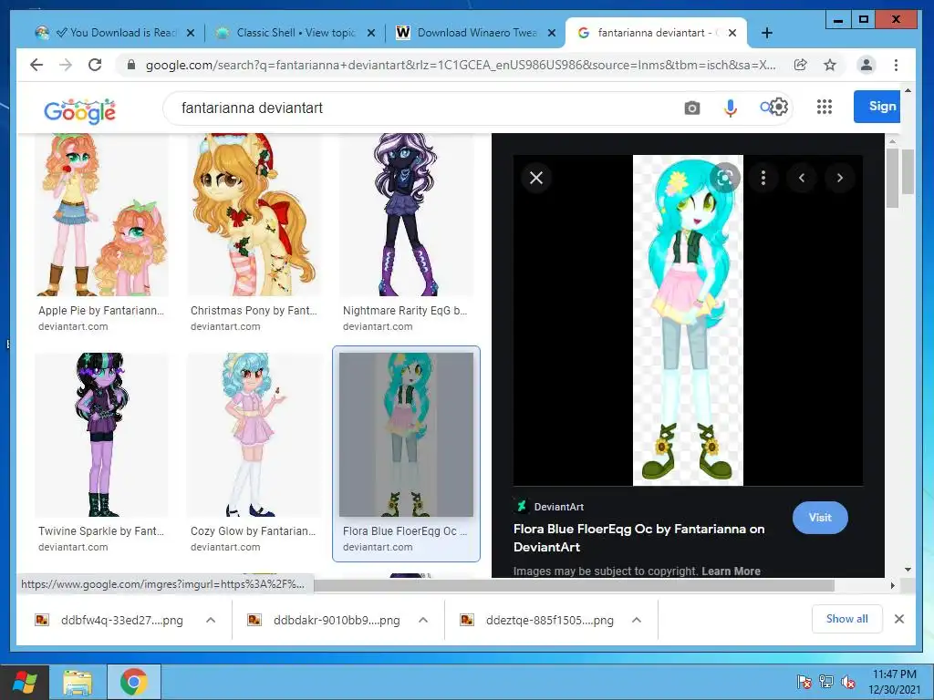Open Flora Blue FloerEqg Oc title link

tap(638, 538)
